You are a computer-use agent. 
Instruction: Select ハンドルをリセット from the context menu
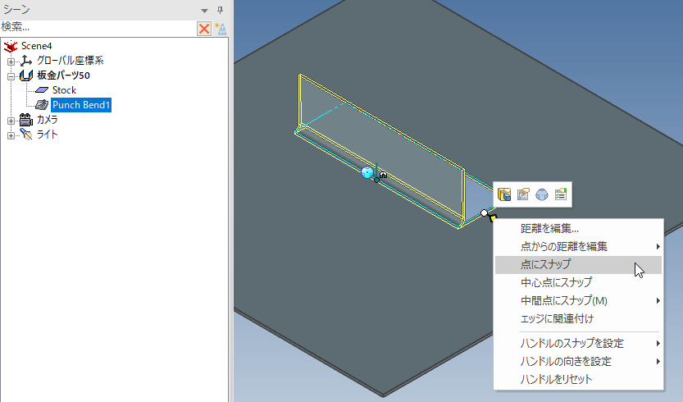(x=556, y=379)
